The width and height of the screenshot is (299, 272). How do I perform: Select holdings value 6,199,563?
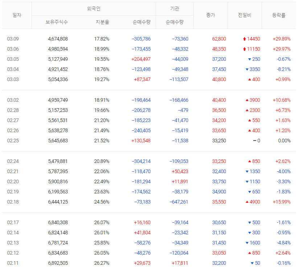pyautogui.click(x=58, y=192)
